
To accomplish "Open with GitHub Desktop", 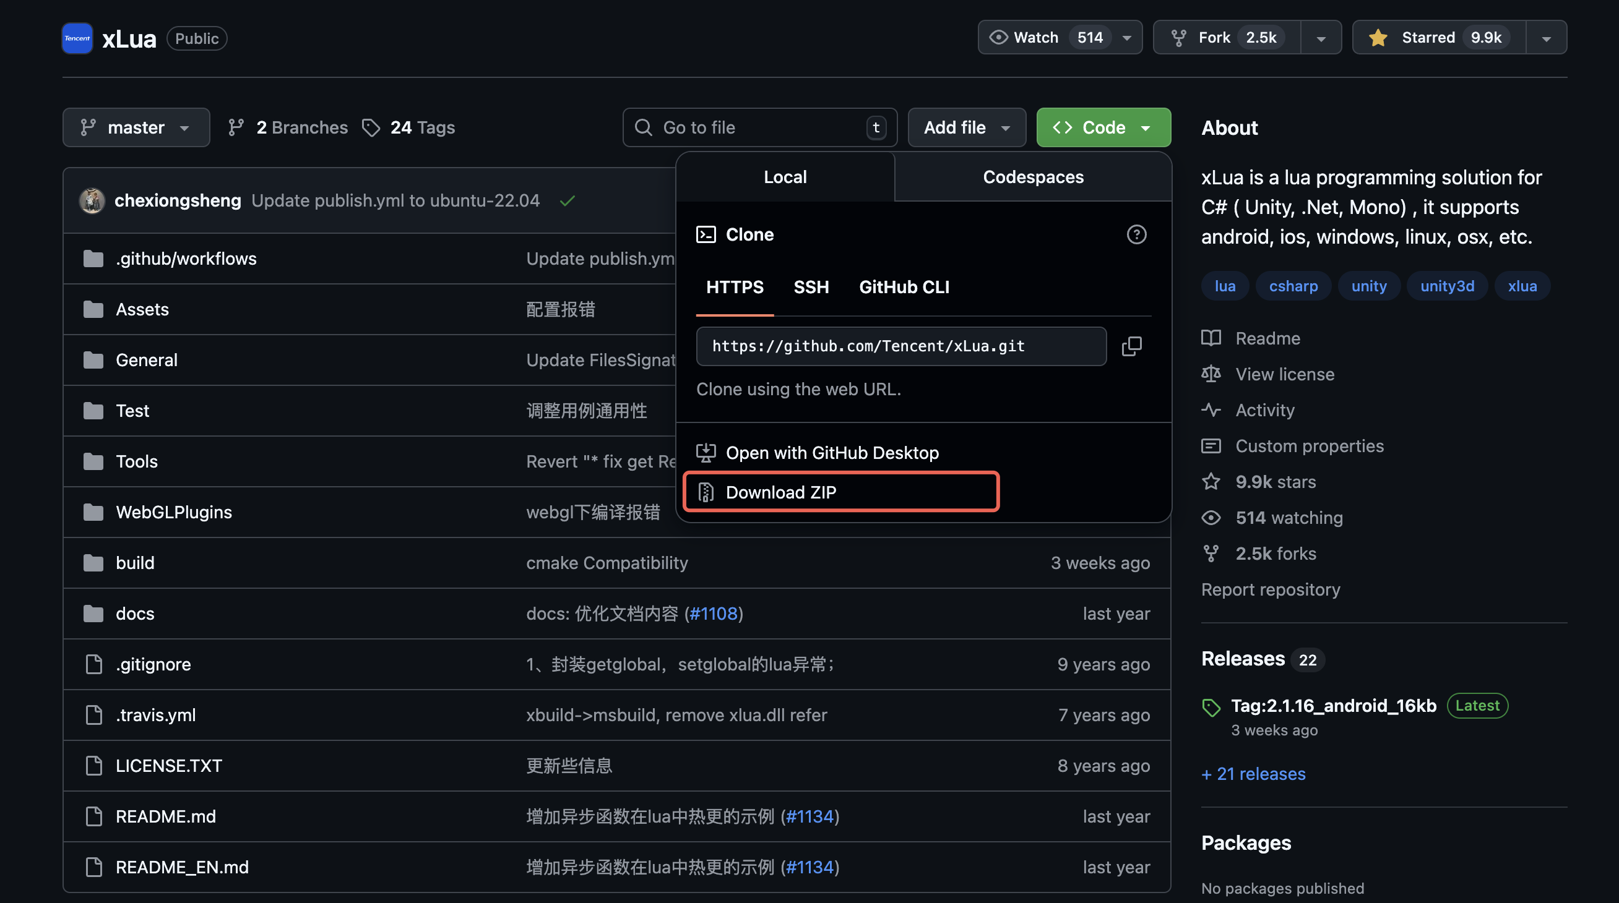I will [x=833, y=452].
